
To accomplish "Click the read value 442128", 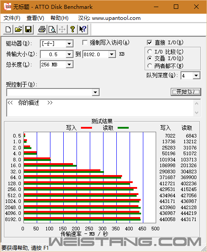I will [189, 207].
